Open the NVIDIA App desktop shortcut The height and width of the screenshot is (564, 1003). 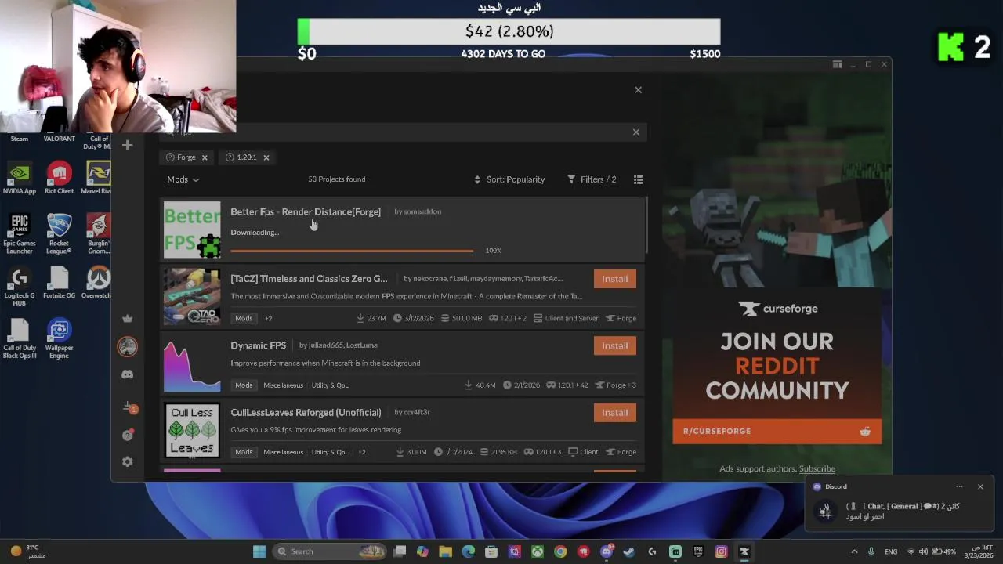click(19, 178)
